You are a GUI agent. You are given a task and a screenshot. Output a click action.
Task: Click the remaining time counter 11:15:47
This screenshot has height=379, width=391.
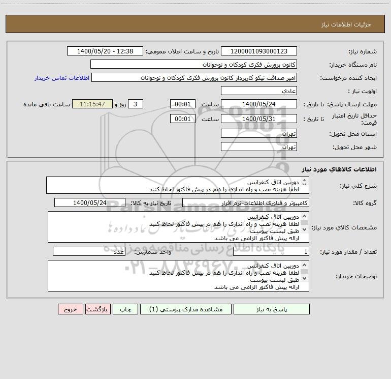(92, 104)
